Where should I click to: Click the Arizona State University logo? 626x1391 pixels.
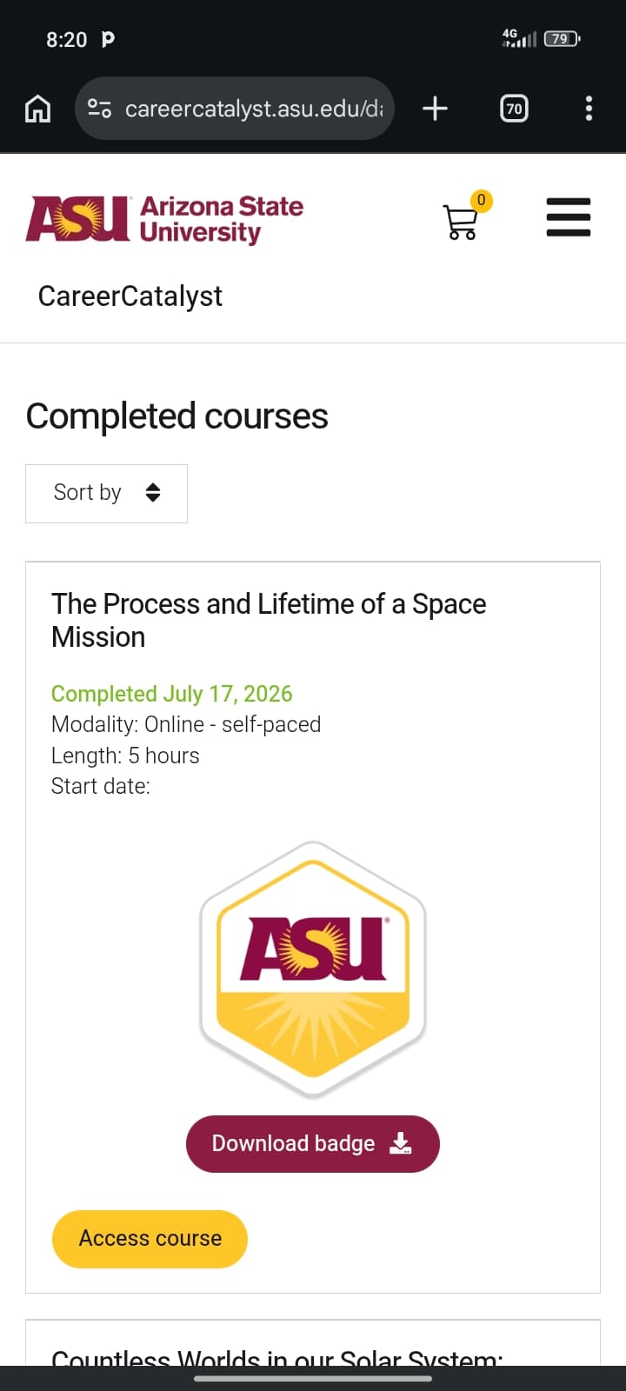tap(164, 219)
